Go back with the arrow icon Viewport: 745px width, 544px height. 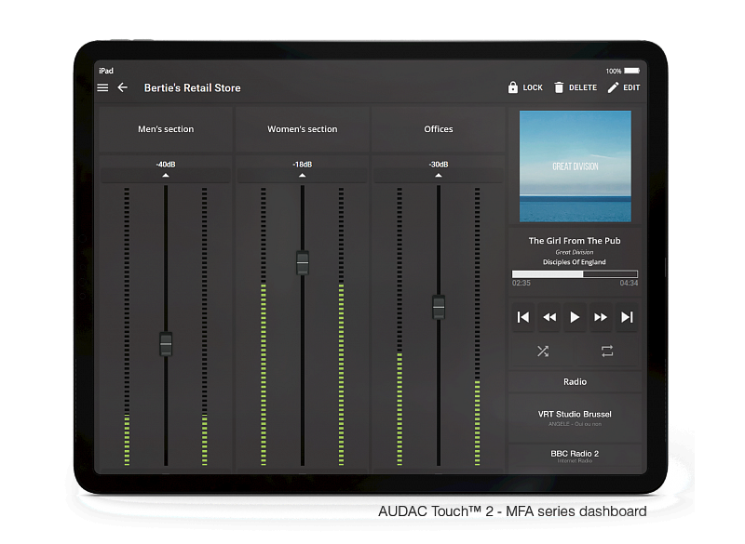[122, 87]
